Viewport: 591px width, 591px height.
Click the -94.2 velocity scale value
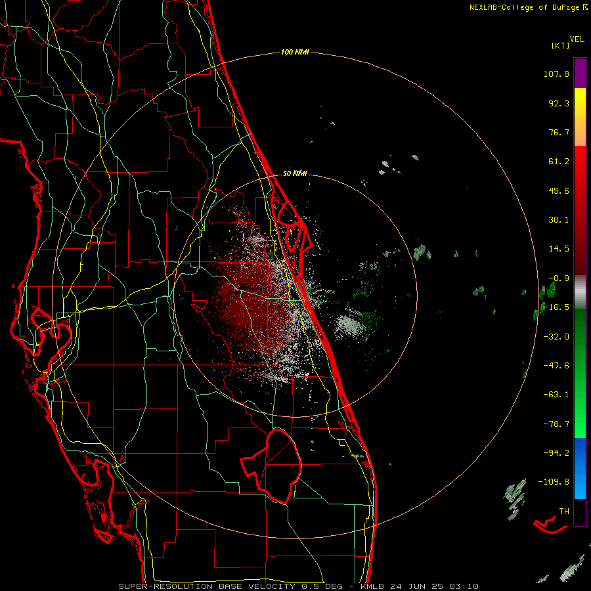(556, 453)
